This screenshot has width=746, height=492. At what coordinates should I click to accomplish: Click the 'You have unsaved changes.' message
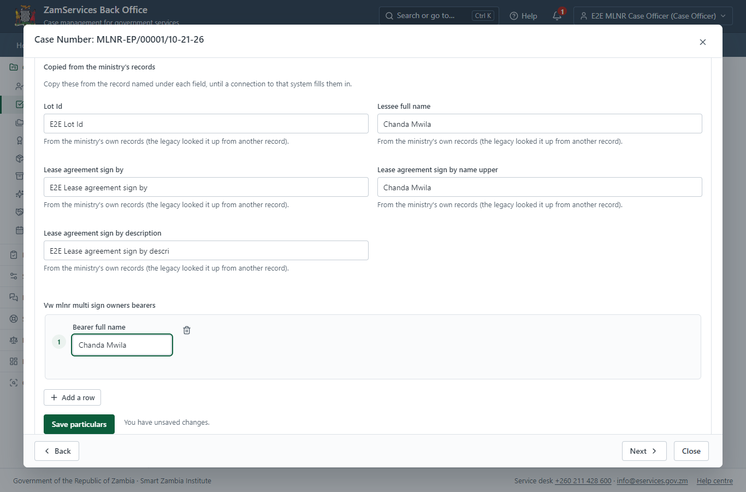(167, 423)
